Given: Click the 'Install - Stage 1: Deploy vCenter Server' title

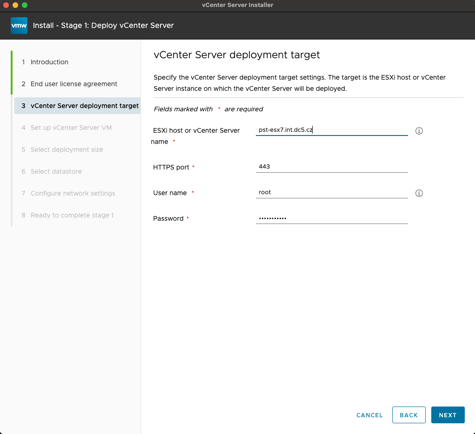Looking at the screenshot, I should tap(103, 26).
